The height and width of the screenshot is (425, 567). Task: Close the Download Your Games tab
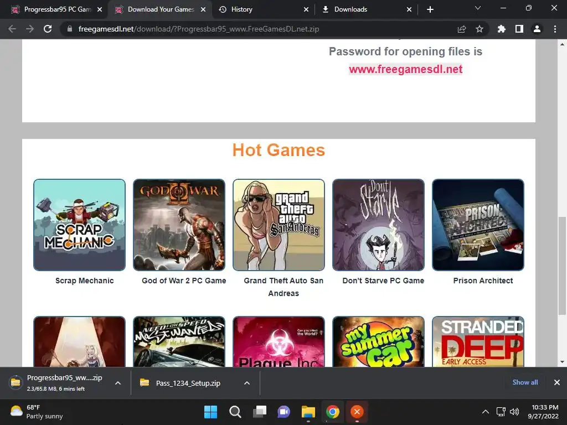(x=203, y=9)
